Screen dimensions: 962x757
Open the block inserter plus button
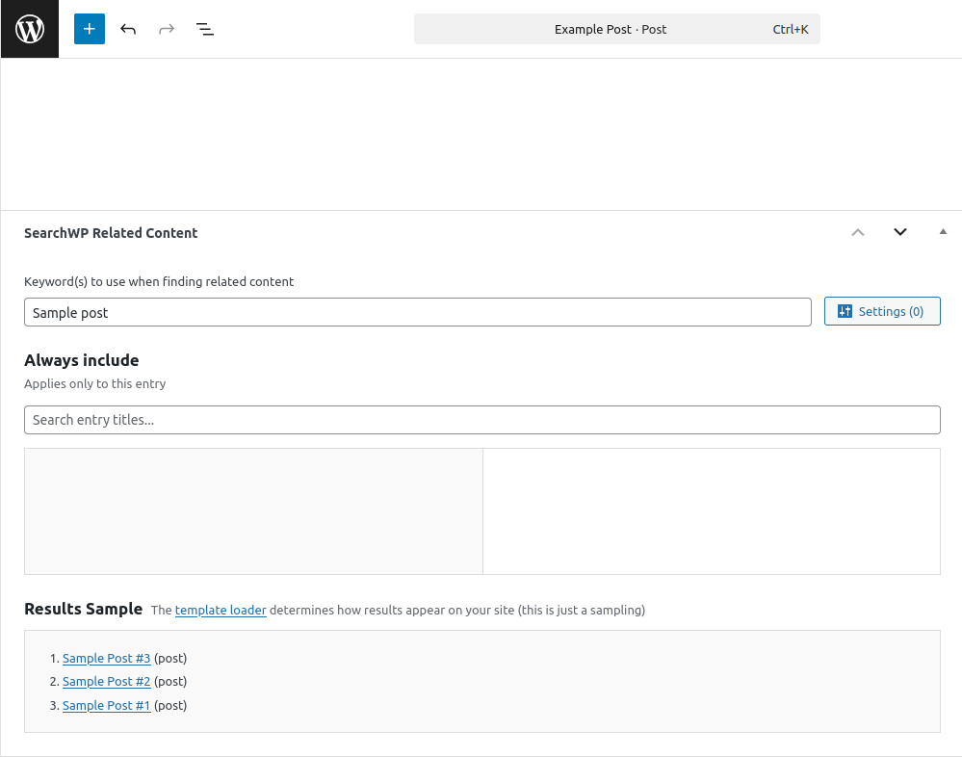[90, 29]
